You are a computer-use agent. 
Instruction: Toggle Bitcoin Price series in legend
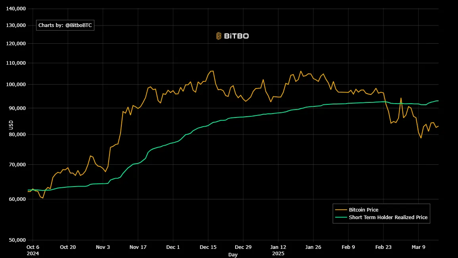click(x=363, y=210)
